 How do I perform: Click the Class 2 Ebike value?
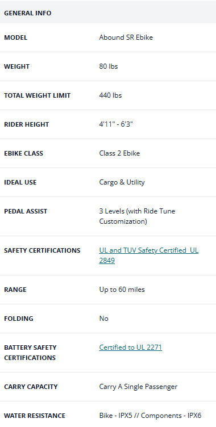pos(119,153)
